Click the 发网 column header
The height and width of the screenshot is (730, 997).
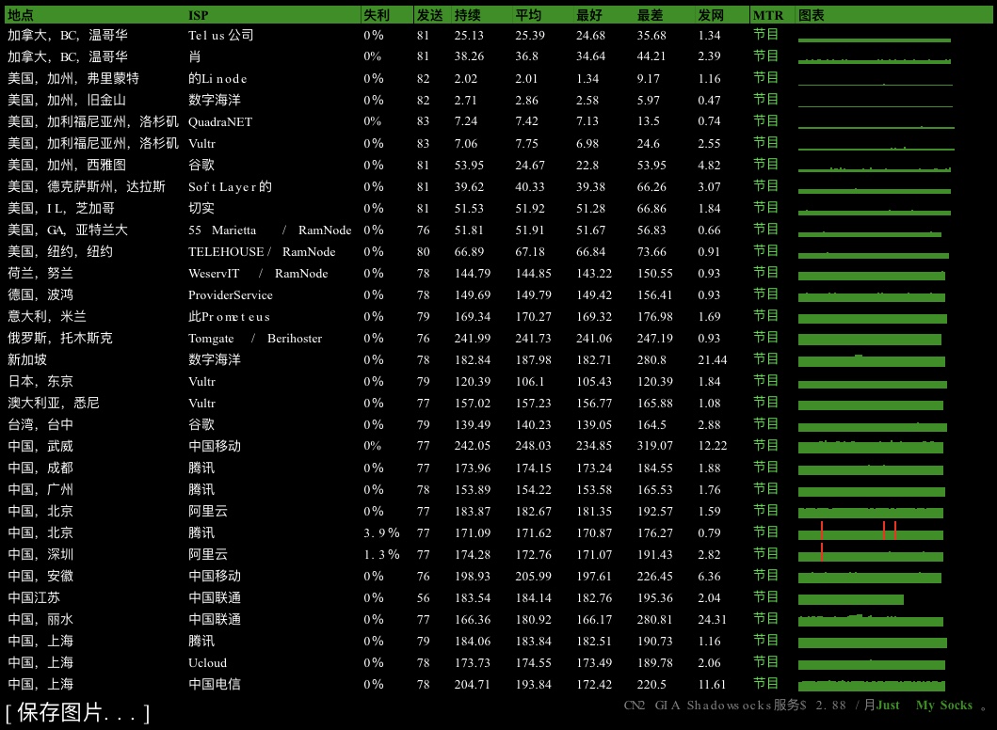tap(710, 15)
